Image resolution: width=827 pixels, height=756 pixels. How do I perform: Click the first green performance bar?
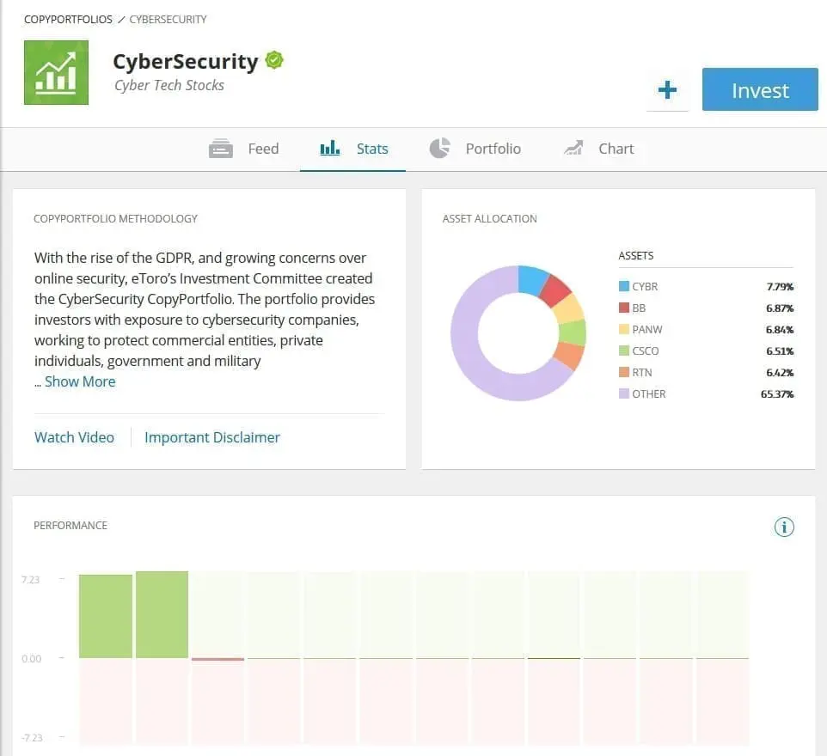[104, 613]
